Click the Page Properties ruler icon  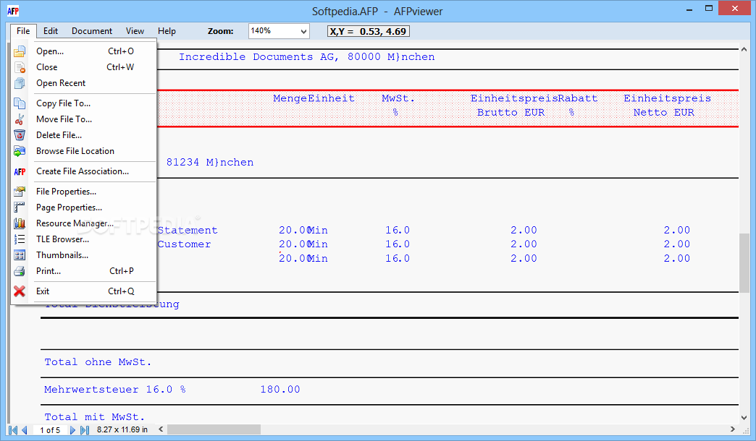pos(20,207)
